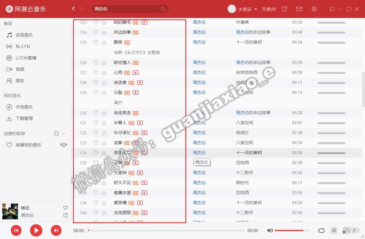Open 私人FM from the sidebar
The image size is (365, 239).
(23, 46)
